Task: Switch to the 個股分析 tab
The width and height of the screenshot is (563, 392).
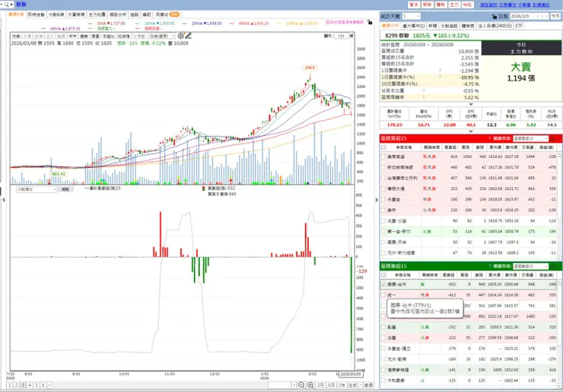Action: click(x=118, y=14)
